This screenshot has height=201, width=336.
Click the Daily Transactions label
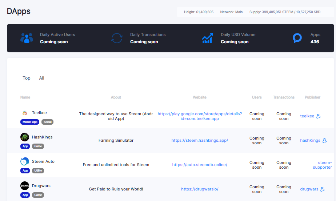(x=148, y=35)
